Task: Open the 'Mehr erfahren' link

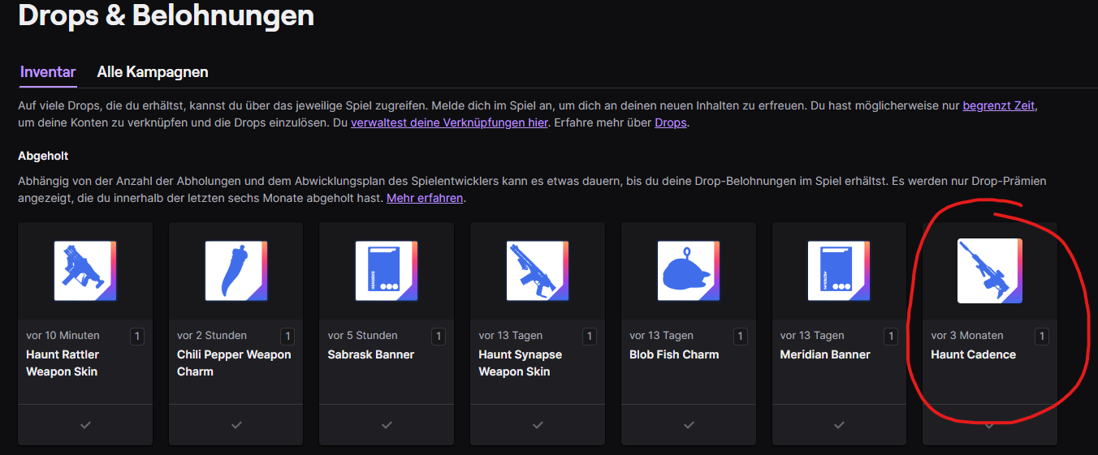Action: [x=424, y=198]
